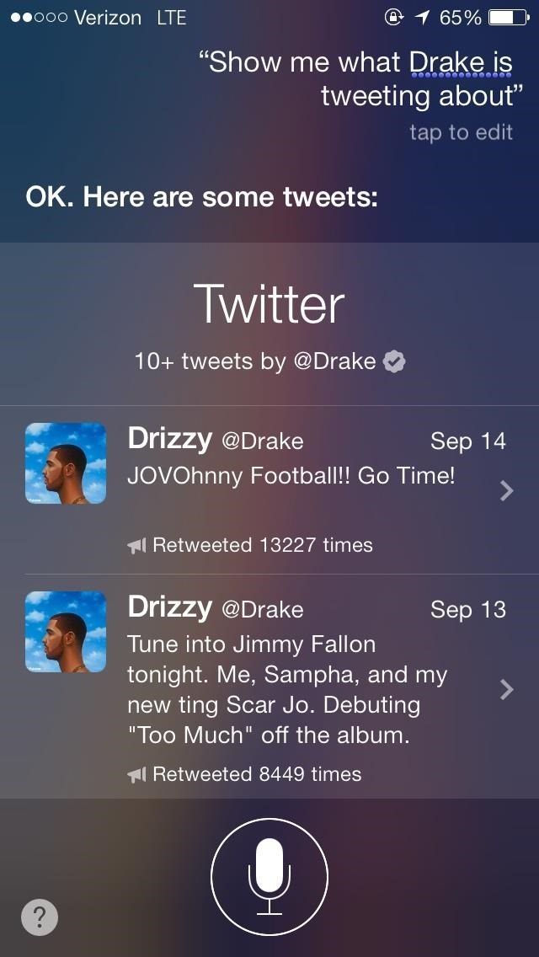The width and height of the screenshot is (539, 957).
Task: Open the Drizzy avatar on the Sep 14 tweet
Action: (66, 463)
